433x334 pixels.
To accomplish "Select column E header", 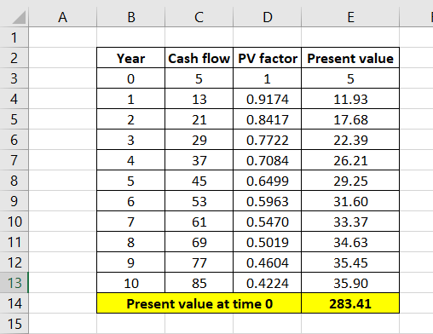I will pos(350,17).
